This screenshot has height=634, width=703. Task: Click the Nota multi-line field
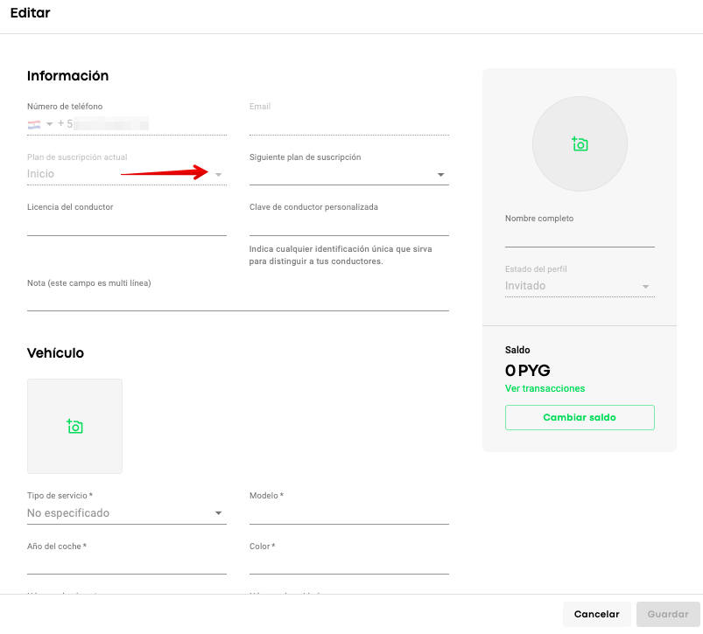click(x=237, y=300)
